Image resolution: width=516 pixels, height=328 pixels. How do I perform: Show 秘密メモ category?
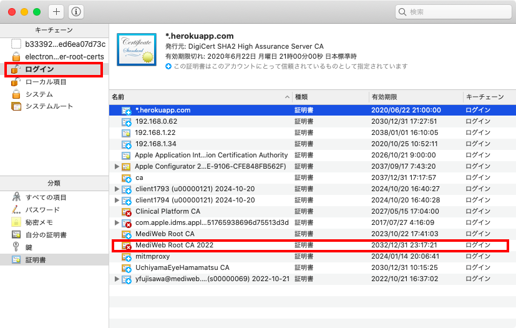click(54, 222)
